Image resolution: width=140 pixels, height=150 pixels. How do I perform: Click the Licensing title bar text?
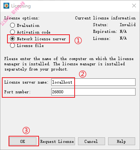(21, 6)
